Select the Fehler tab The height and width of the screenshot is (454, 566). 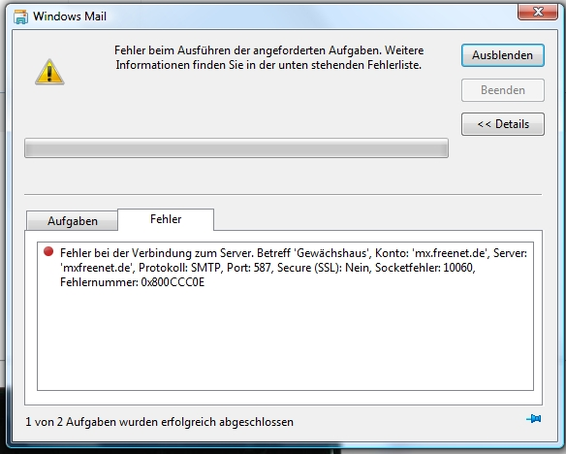click(166, 219)
